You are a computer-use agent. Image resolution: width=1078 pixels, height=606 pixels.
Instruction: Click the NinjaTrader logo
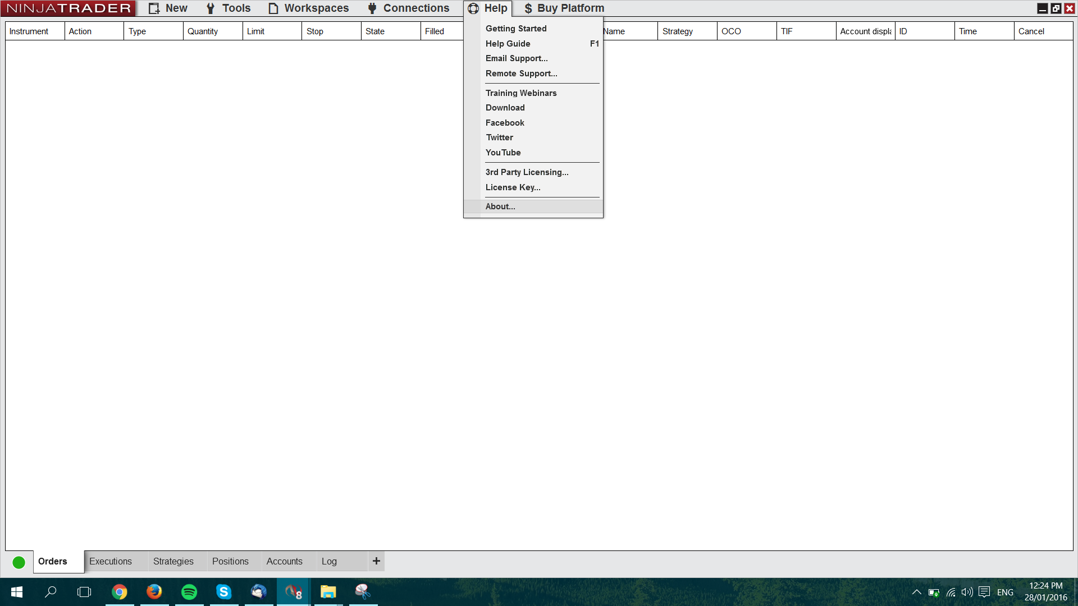click(68, 8)
